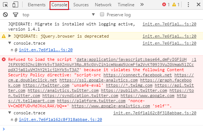
Task: Enable the Preserve log checkbox
Action: (102, 14)
